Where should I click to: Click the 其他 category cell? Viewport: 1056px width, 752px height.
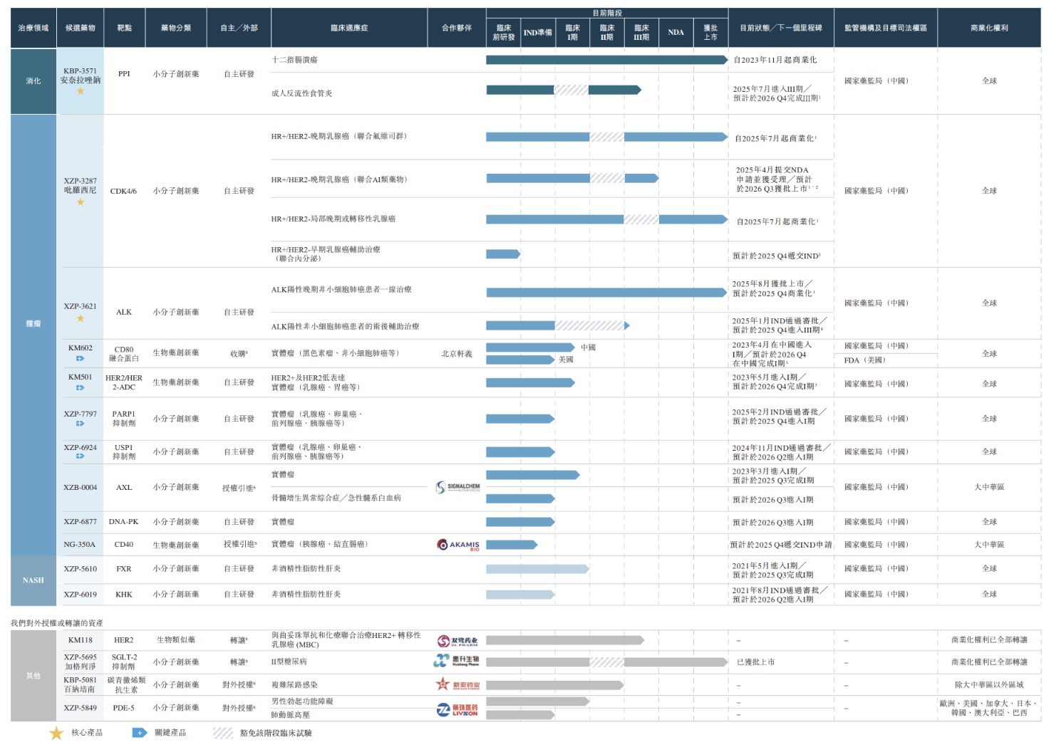tap(33, 676)
